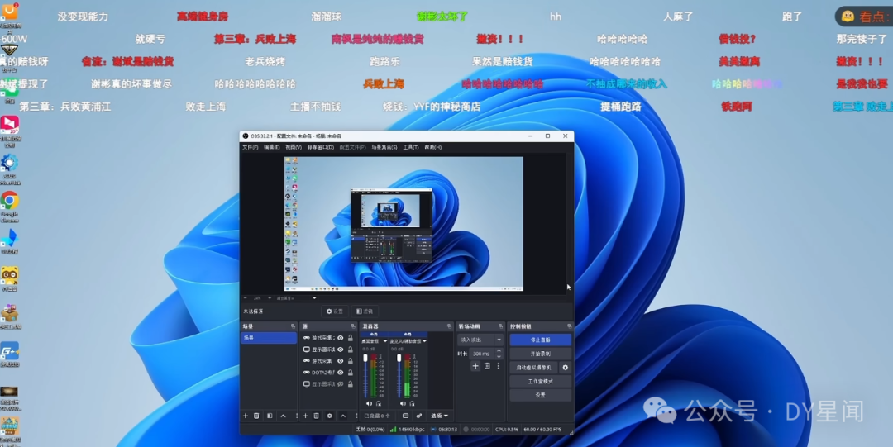Add a new source with the plus icon in 源 panel
The image size is (893, 447).
click(305, 416)
